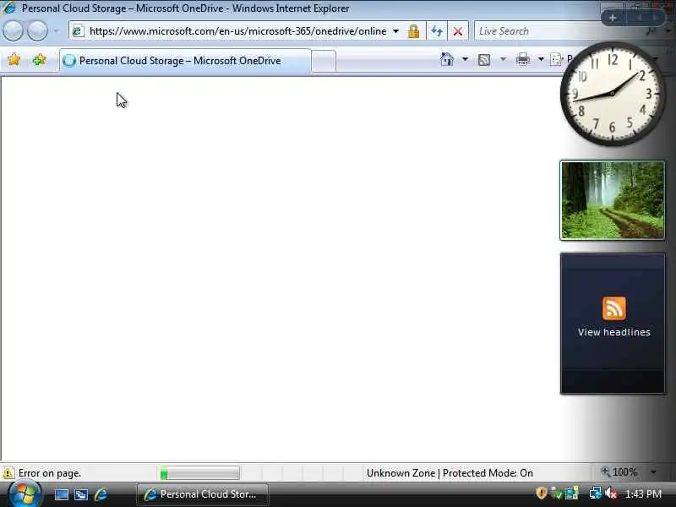Click the Live Search input box

pos(560,31)
